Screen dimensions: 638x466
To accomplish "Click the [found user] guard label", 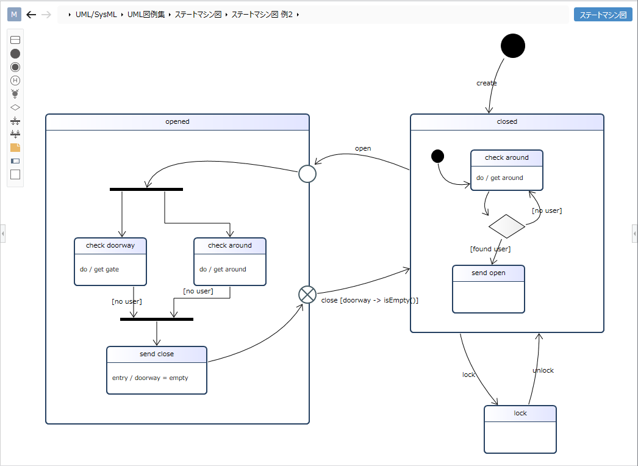I will click(x=490, y=249).
